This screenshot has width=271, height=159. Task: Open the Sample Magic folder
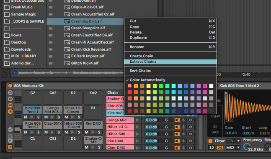(23, 14)
